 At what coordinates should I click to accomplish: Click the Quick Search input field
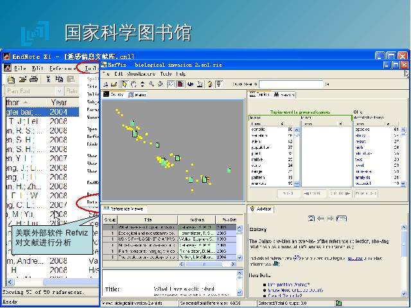pos(291,84)
